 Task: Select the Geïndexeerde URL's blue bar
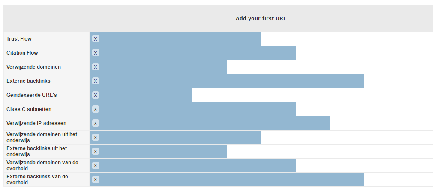point(146,95)
